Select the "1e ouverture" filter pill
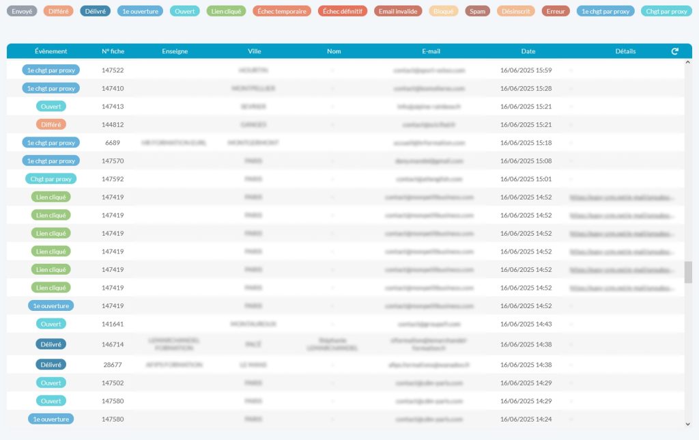 (140, 11)
